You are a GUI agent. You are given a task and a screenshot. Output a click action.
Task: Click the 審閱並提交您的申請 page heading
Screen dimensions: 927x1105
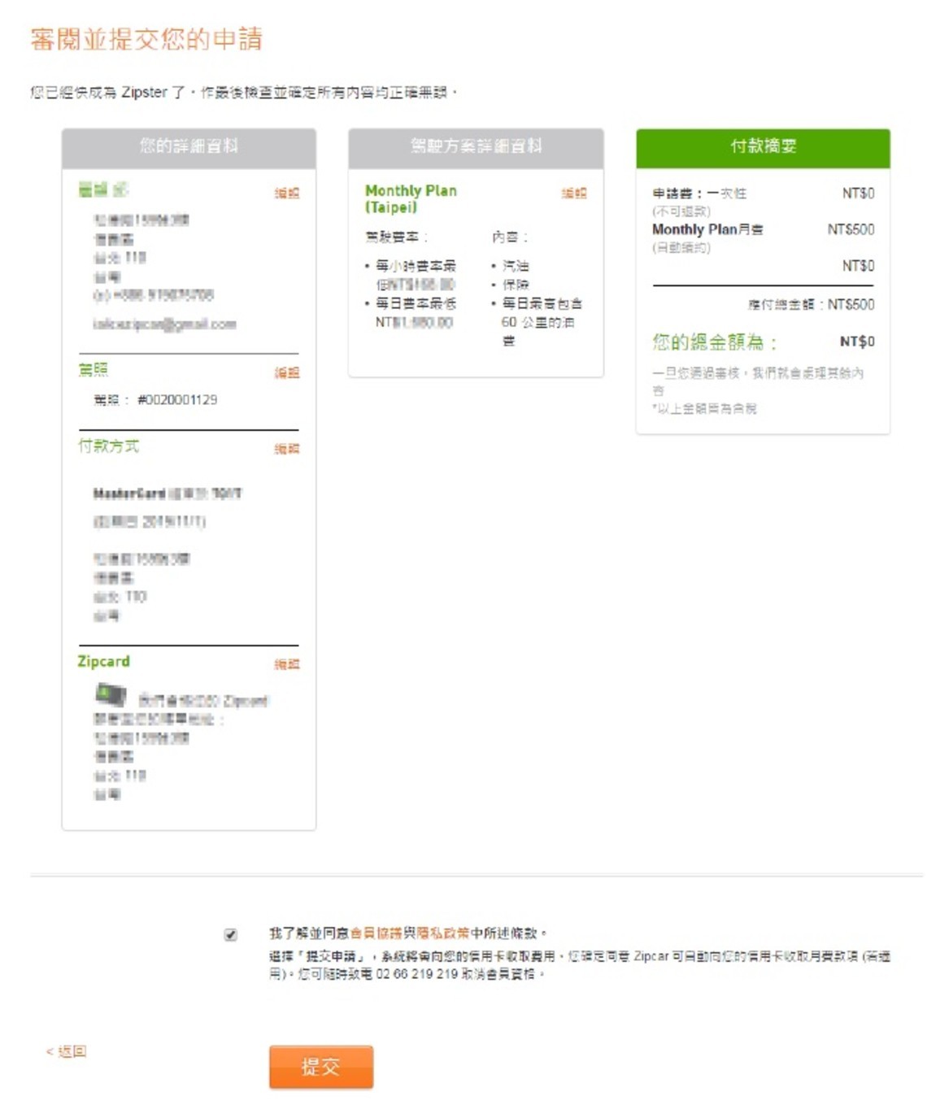click(146, 39)
